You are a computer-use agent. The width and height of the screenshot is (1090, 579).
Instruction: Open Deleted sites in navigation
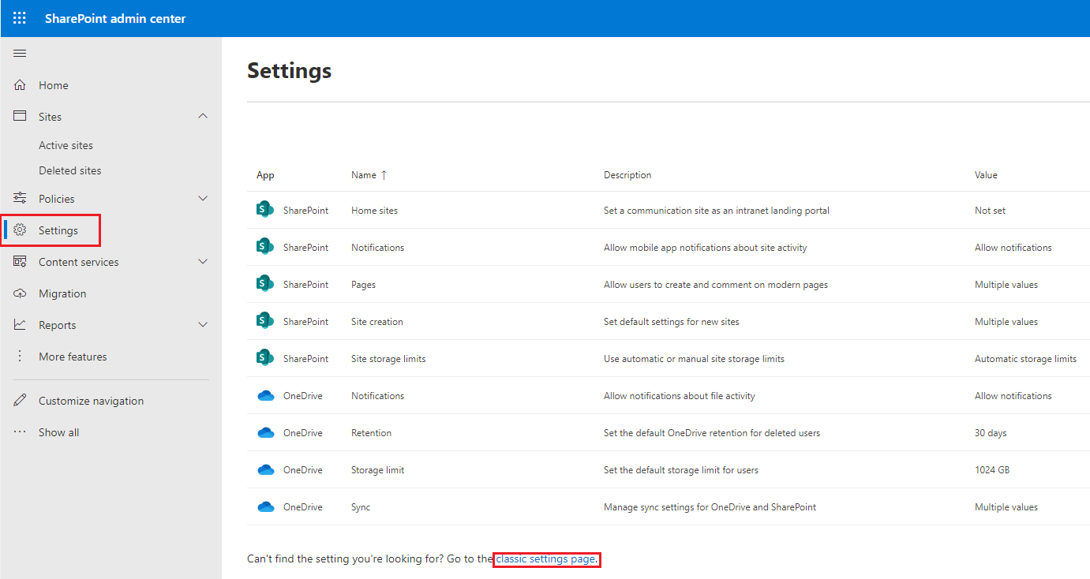point(70,170)
